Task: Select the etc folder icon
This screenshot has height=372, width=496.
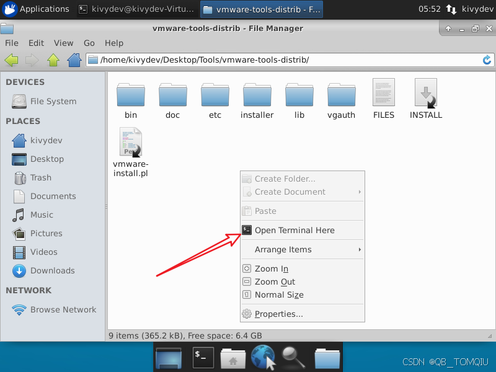Action: [215, 95]
